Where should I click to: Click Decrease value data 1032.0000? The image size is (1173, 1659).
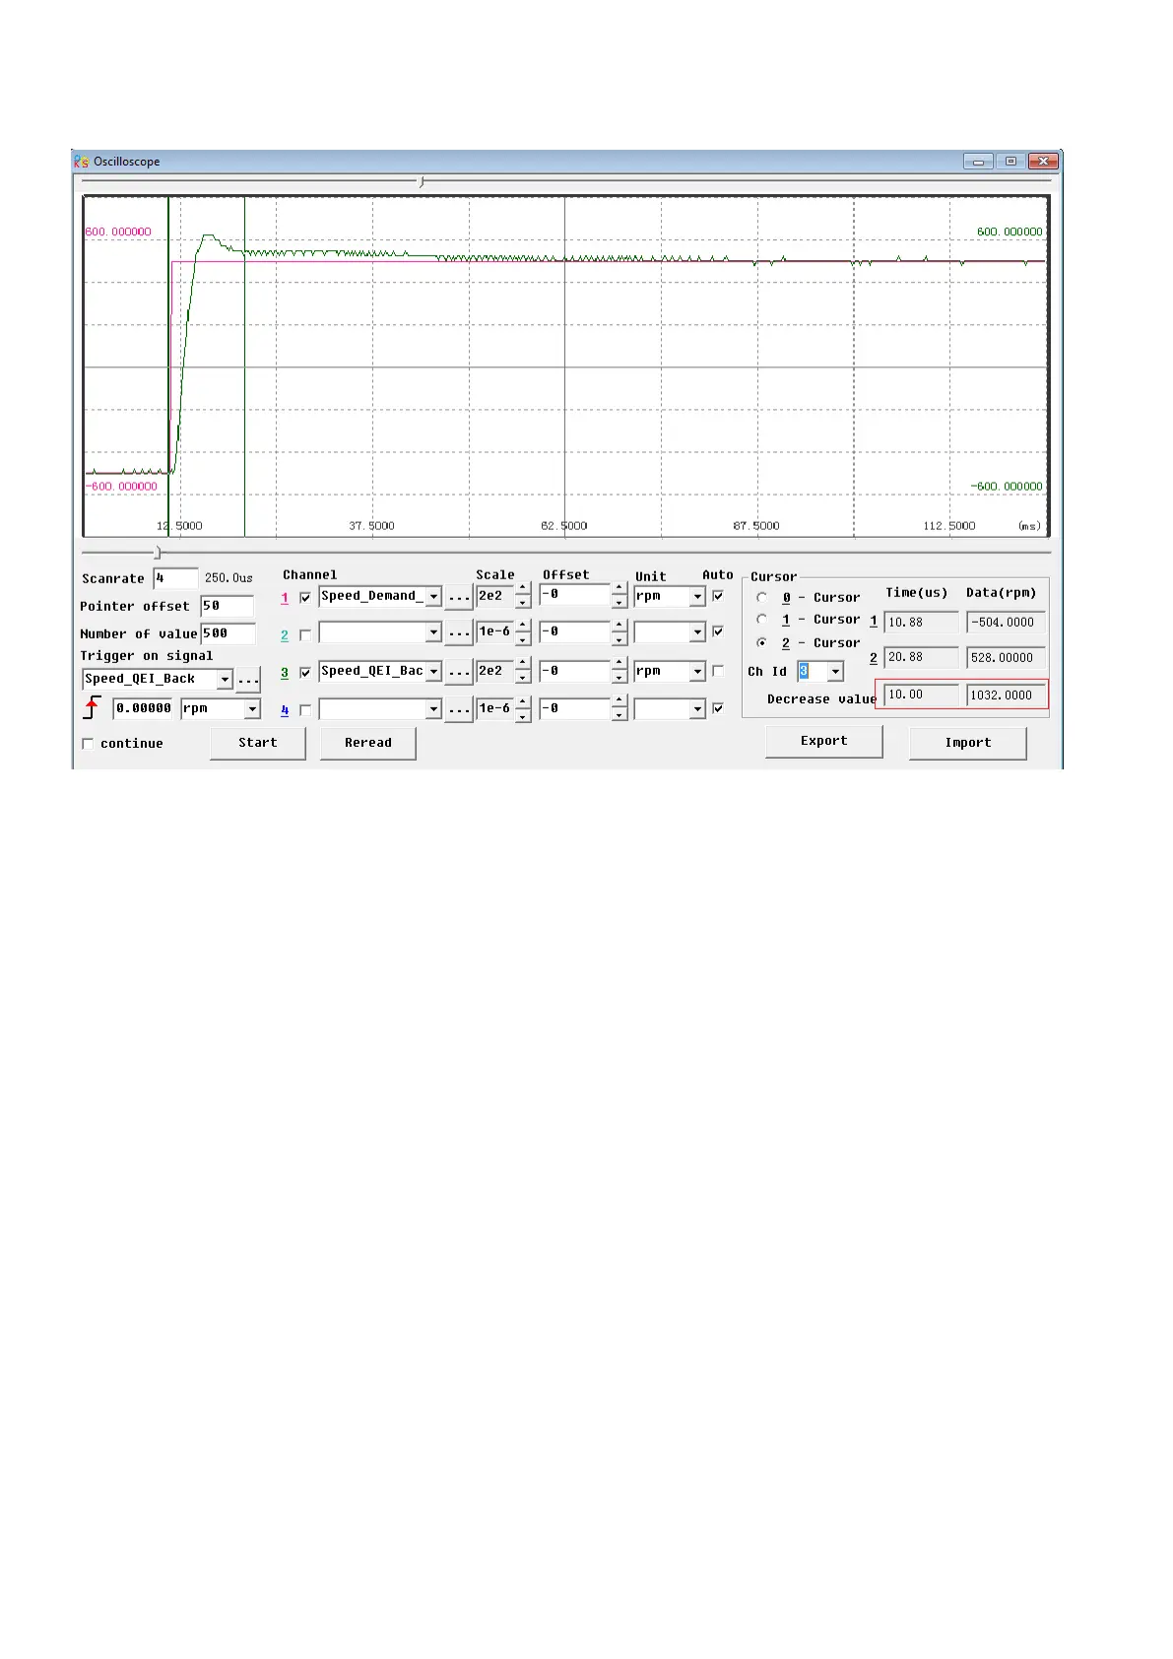point(1006,696)
